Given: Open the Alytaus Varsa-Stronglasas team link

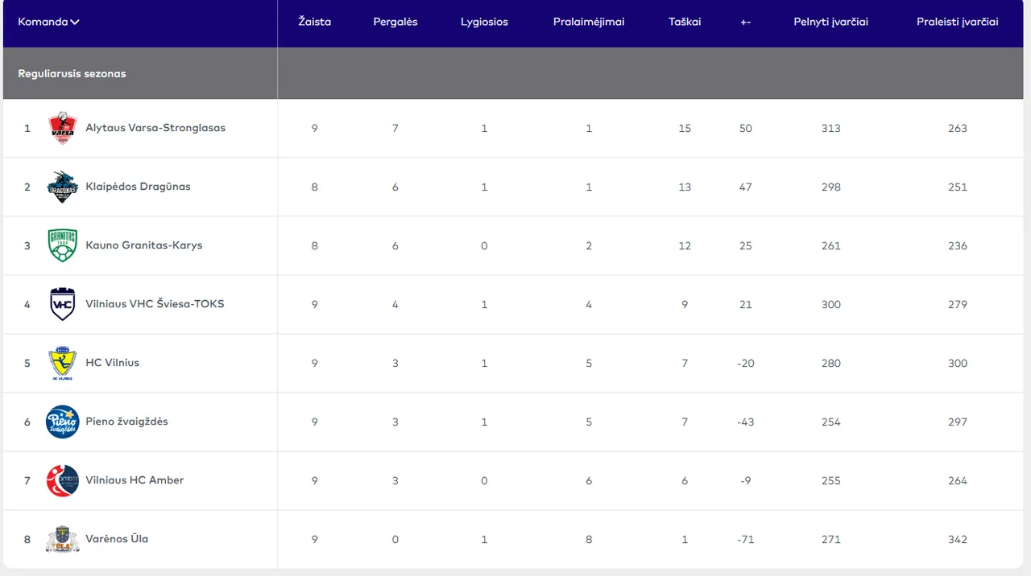Looking at the screenshot, I should coord(155,128).
